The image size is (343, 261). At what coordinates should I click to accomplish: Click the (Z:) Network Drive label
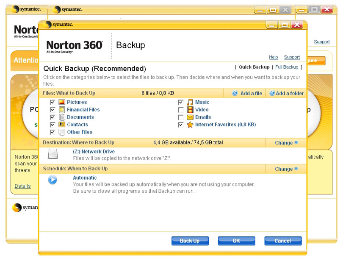(94, 152)
